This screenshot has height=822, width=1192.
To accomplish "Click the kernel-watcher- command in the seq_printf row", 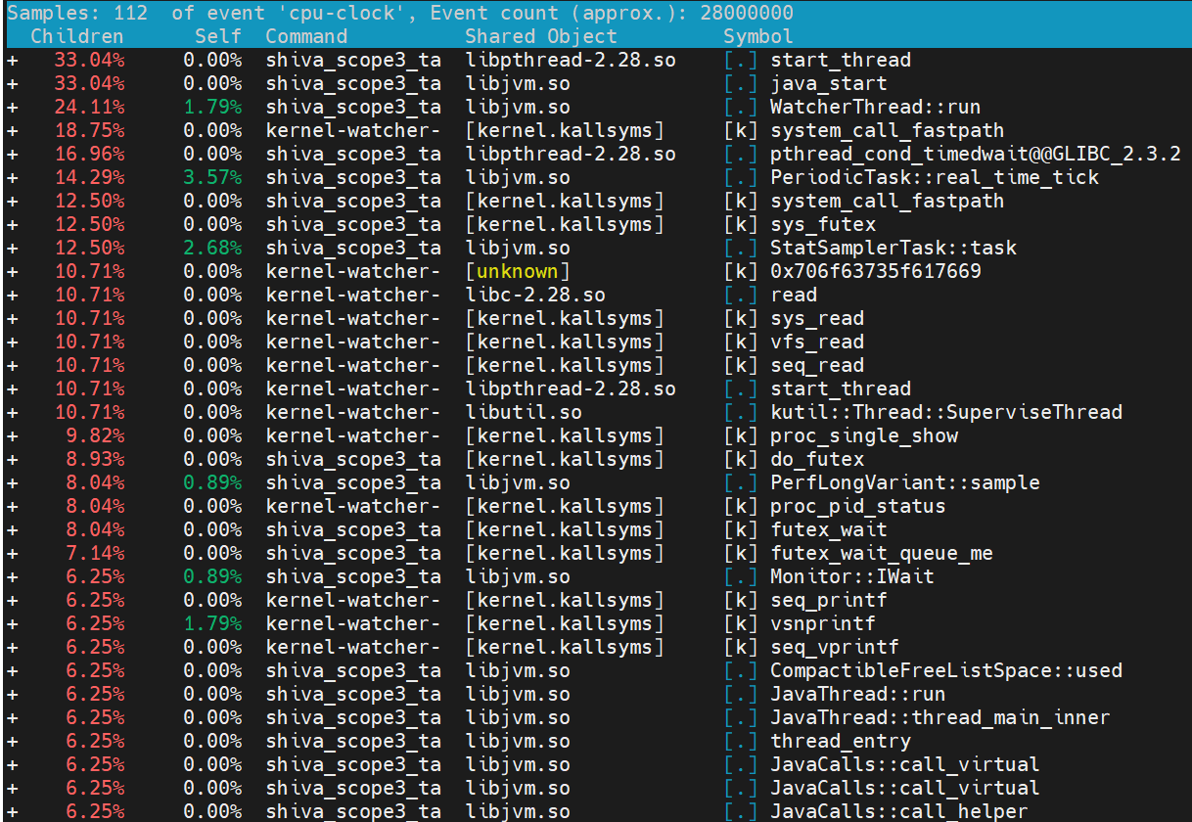I will tap(353, 601).
